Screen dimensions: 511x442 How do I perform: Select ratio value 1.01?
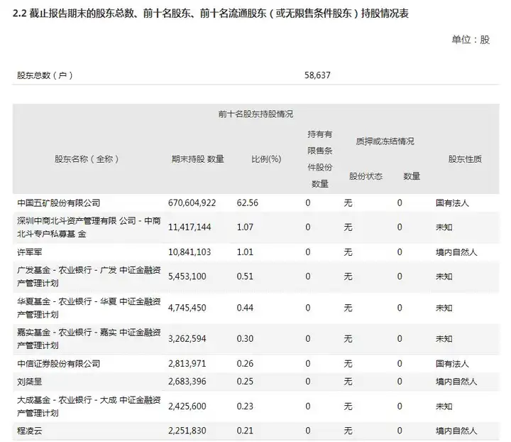tap(245, 252)
